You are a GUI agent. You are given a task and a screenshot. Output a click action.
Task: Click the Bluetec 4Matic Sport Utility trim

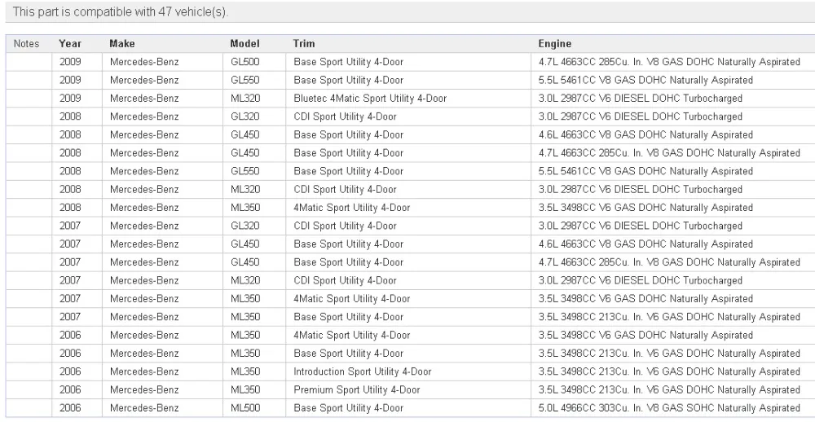pos(370,99)
